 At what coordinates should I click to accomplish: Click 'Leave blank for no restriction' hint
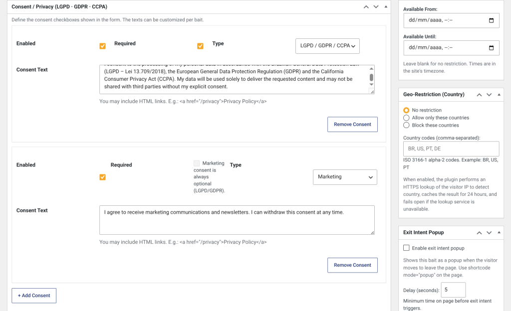(x=450, y=67)
